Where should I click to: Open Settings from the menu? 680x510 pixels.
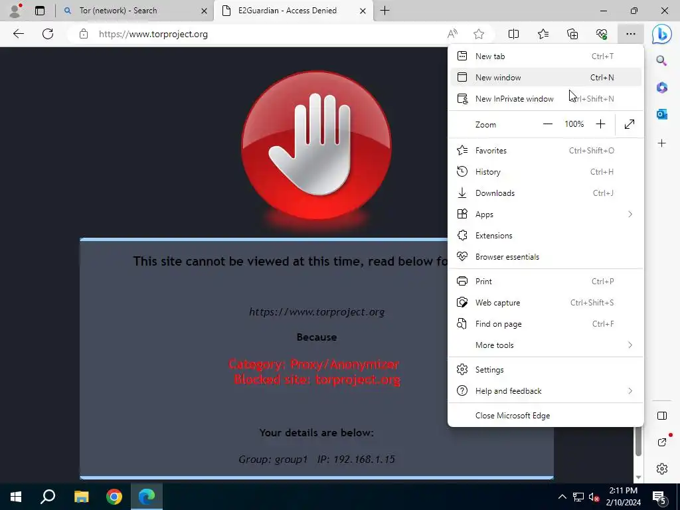[546, 369]
